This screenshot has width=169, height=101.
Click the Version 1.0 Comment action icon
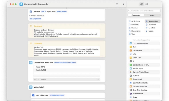click(x=31, y=43)
